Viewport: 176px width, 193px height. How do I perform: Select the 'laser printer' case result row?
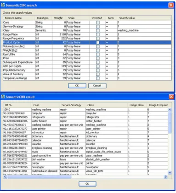coord(85,129)
